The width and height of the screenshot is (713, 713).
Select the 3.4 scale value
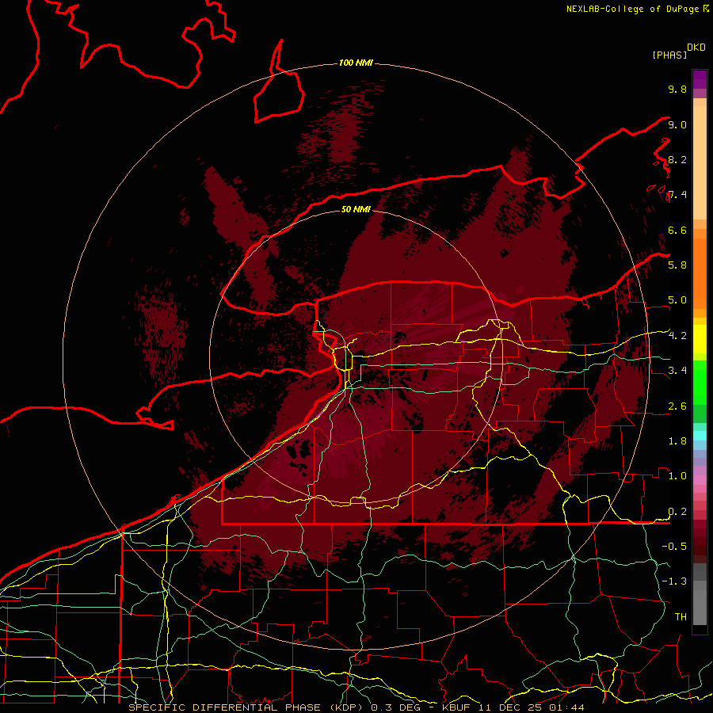coord(677,370)
